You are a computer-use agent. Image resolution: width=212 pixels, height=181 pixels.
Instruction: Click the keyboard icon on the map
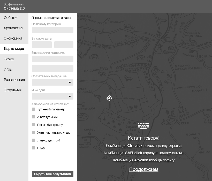pyautogui.click(x=143, y=126)
